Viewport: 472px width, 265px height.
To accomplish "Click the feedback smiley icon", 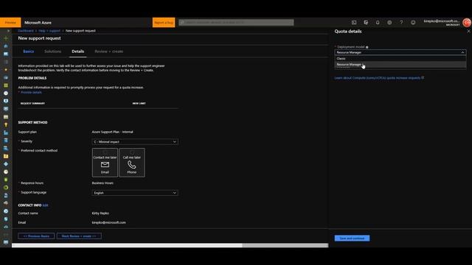I will pos(413,23).
